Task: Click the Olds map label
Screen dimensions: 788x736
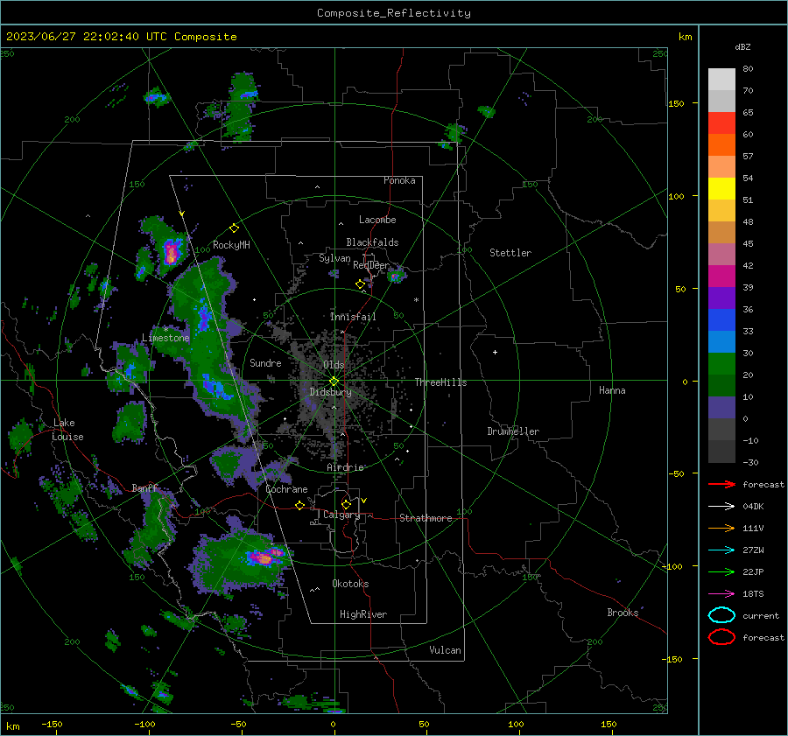Action: point(334,364)
